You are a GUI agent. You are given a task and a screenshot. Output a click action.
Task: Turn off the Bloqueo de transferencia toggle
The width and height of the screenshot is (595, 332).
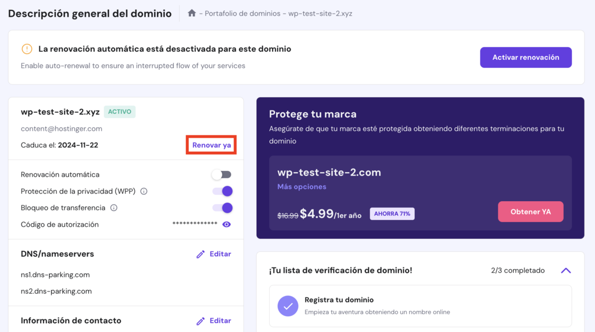[x=223, y=208]
